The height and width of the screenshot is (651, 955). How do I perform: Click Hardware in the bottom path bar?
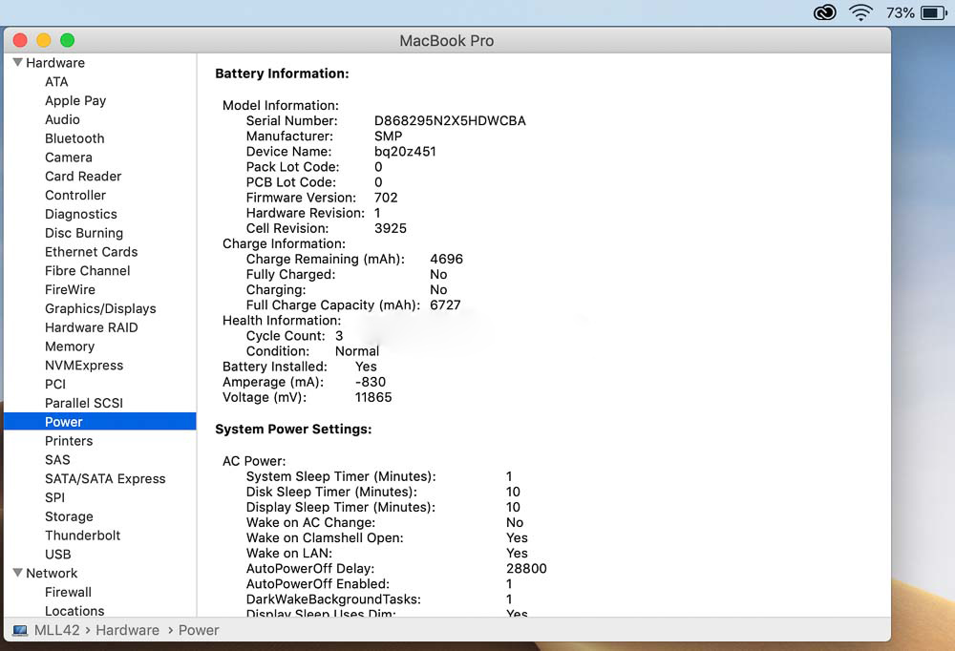click(127, 630)
